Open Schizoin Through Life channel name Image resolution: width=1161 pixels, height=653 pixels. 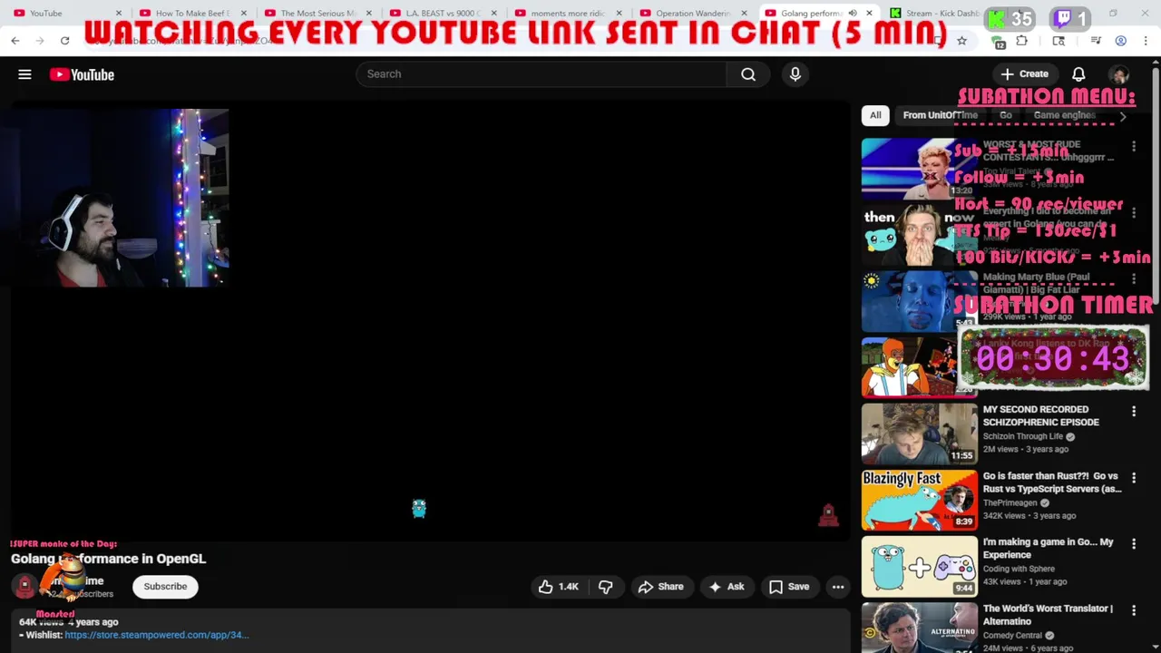[1023, 436]
